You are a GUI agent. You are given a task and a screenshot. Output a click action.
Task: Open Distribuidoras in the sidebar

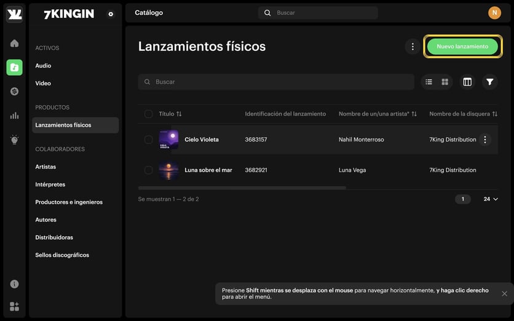click(x=54, y=237)
